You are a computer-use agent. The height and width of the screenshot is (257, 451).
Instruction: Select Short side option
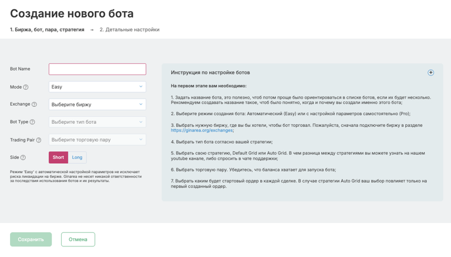58,157
